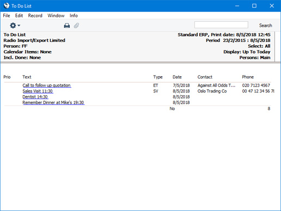Close the To Do List window
Viewport: 281px width, 211px height.
(x=272, y=6)
